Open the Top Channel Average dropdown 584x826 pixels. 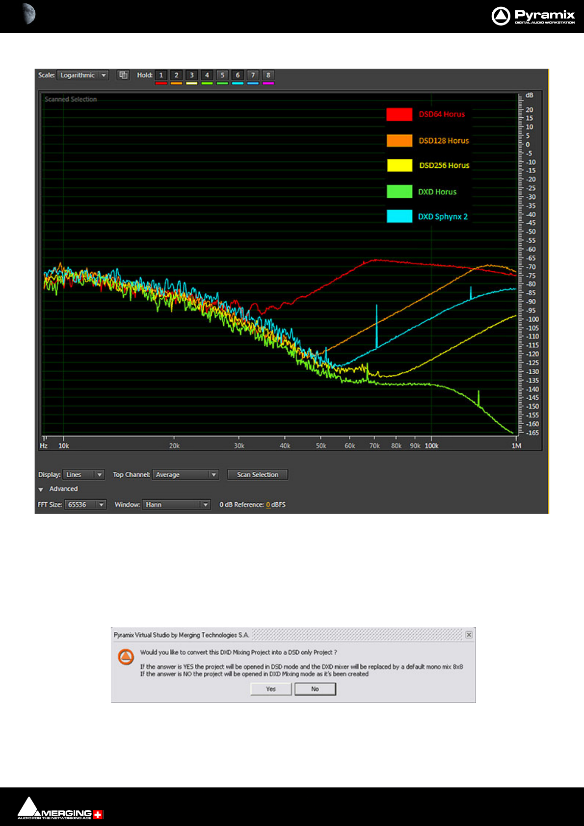[185, 474]
